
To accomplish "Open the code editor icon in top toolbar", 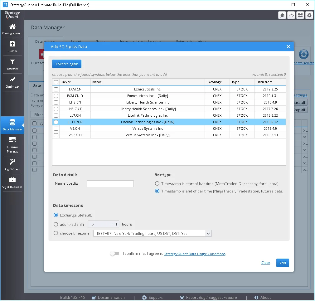I will point(291,15).
